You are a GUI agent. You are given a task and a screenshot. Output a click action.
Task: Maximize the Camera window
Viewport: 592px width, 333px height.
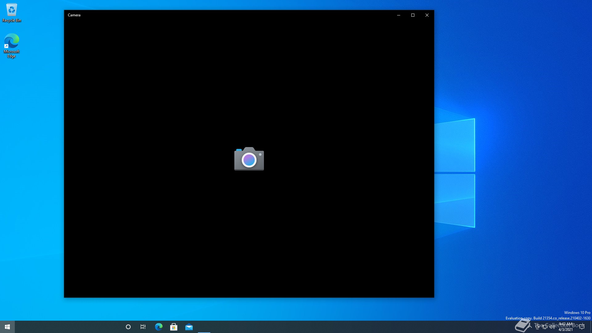click(x=413, y=15)
